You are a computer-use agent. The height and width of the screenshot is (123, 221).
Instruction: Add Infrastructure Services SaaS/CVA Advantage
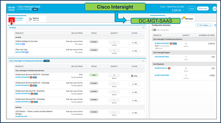[x=134, y=84]
